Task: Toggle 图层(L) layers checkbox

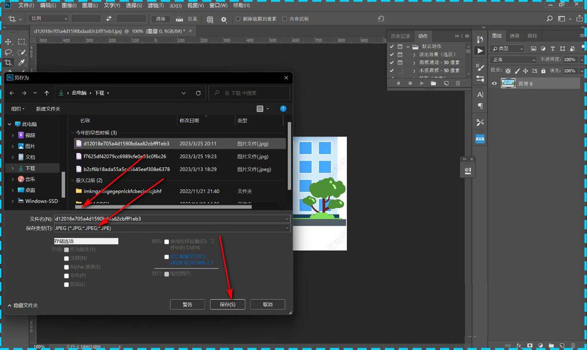Action: [67, 284]
